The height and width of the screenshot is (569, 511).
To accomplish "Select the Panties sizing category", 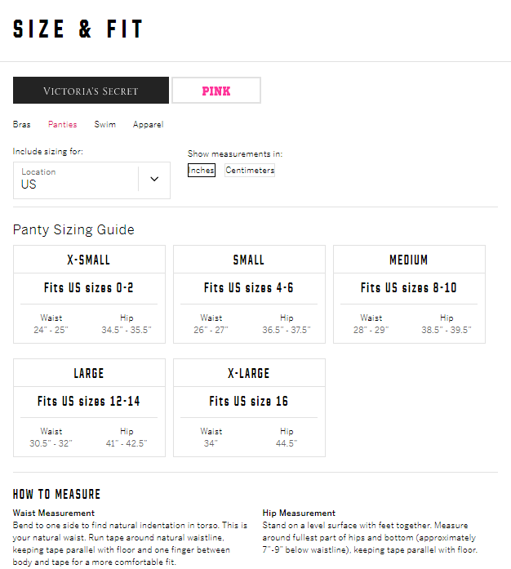I will (62, 124).
